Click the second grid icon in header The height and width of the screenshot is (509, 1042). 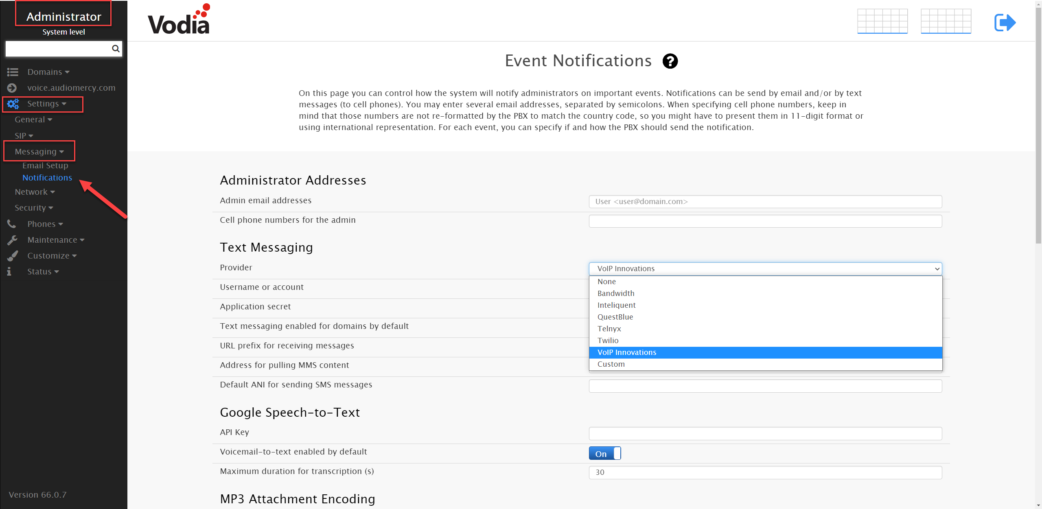pos(946,21)
